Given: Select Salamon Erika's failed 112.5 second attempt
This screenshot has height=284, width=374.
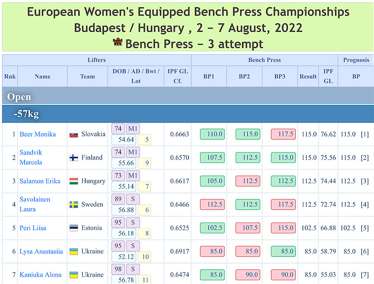Looking at the screenshot, I should coord(248,181).
